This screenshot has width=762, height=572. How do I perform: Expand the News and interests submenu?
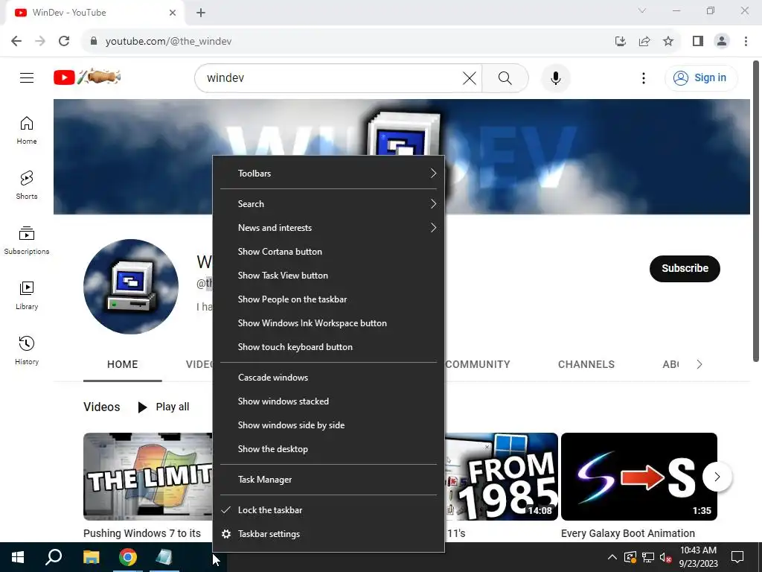pos(328,228)
